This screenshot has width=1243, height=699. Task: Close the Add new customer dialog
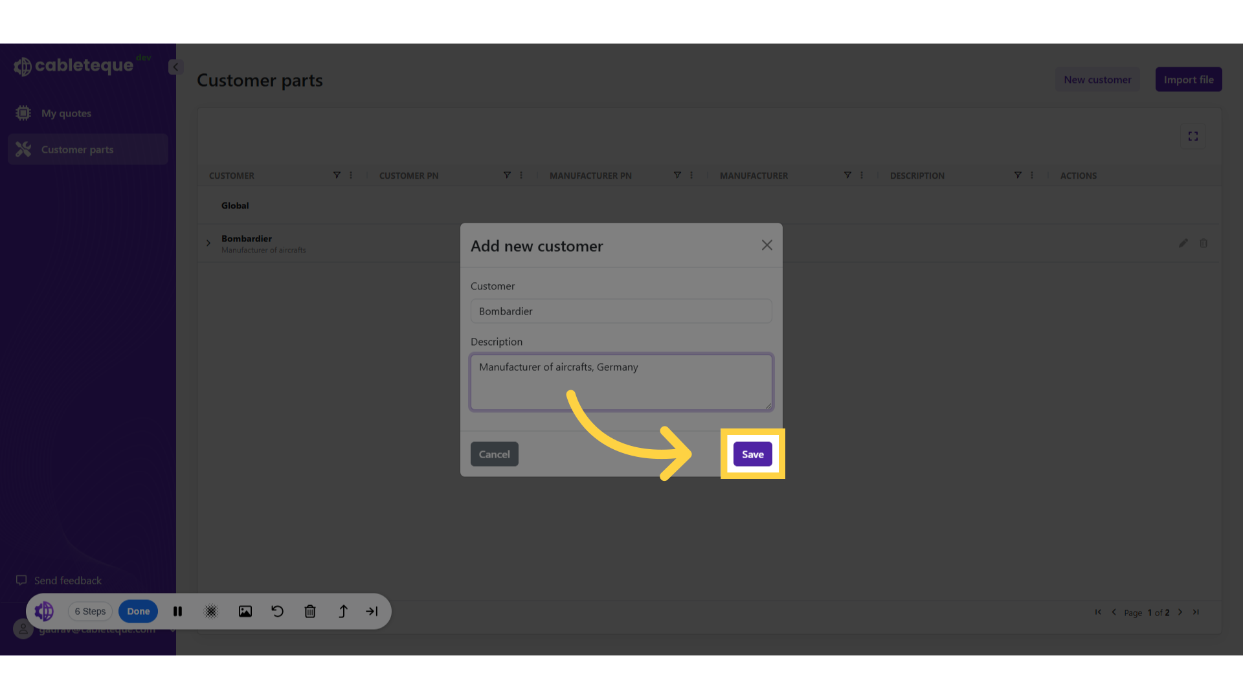[767, 245]
